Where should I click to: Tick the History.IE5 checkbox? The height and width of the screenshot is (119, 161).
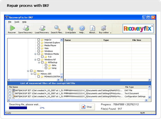coord(35,74)
